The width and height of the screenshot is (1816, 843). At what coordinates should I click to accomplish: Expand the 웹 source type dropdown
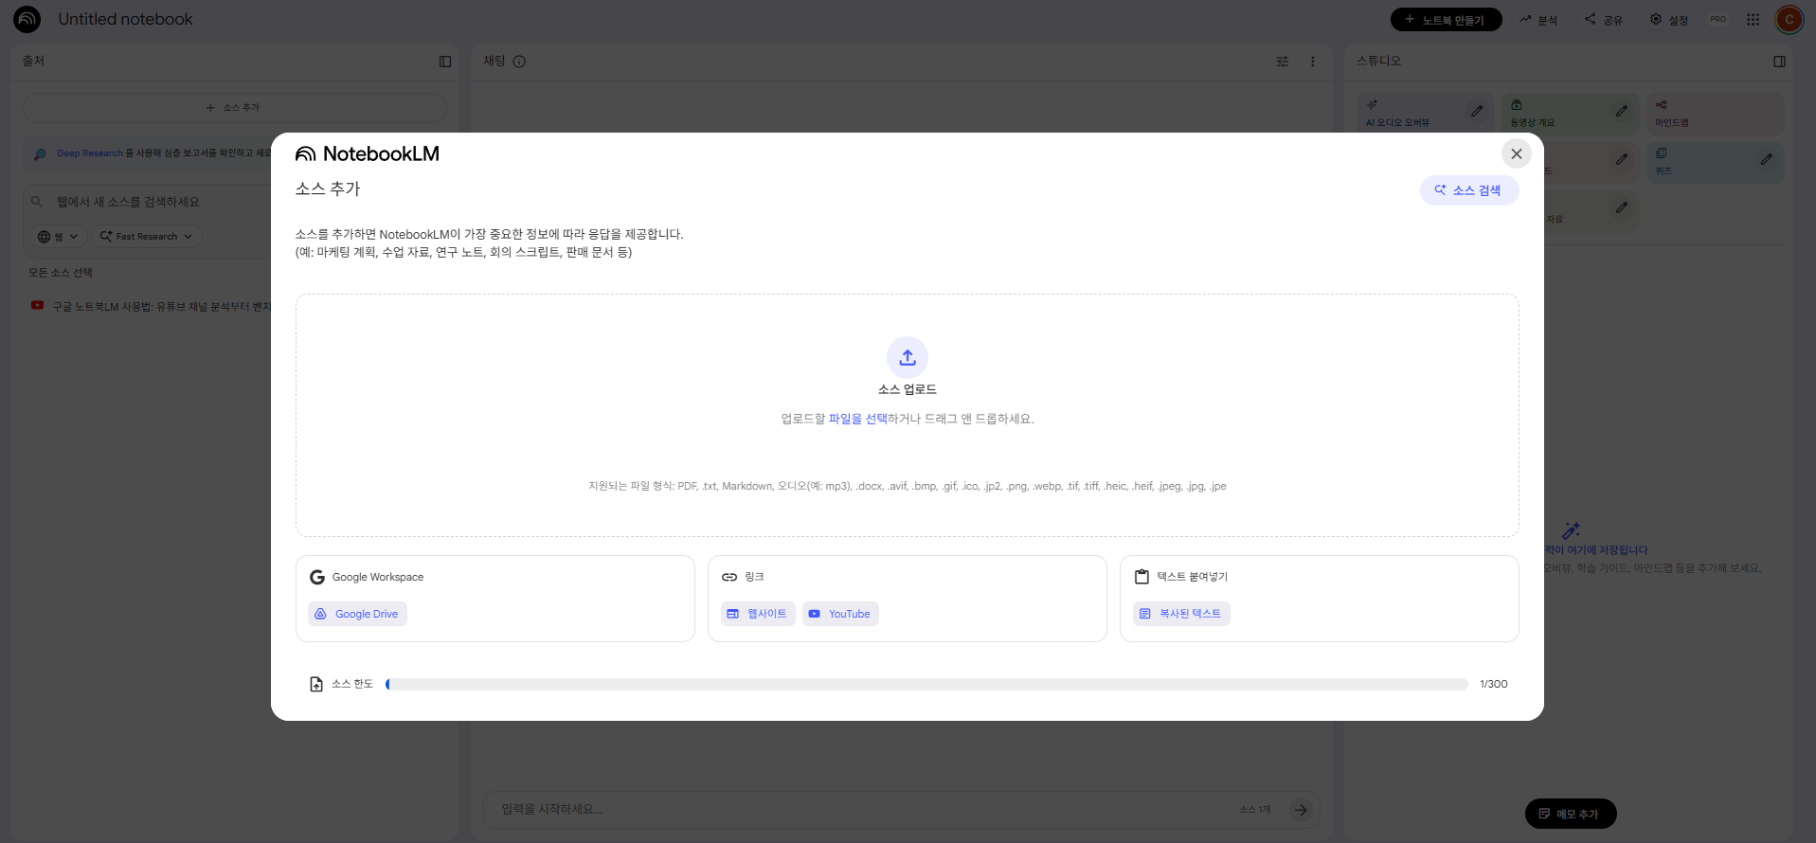click(x=58, y=237)
